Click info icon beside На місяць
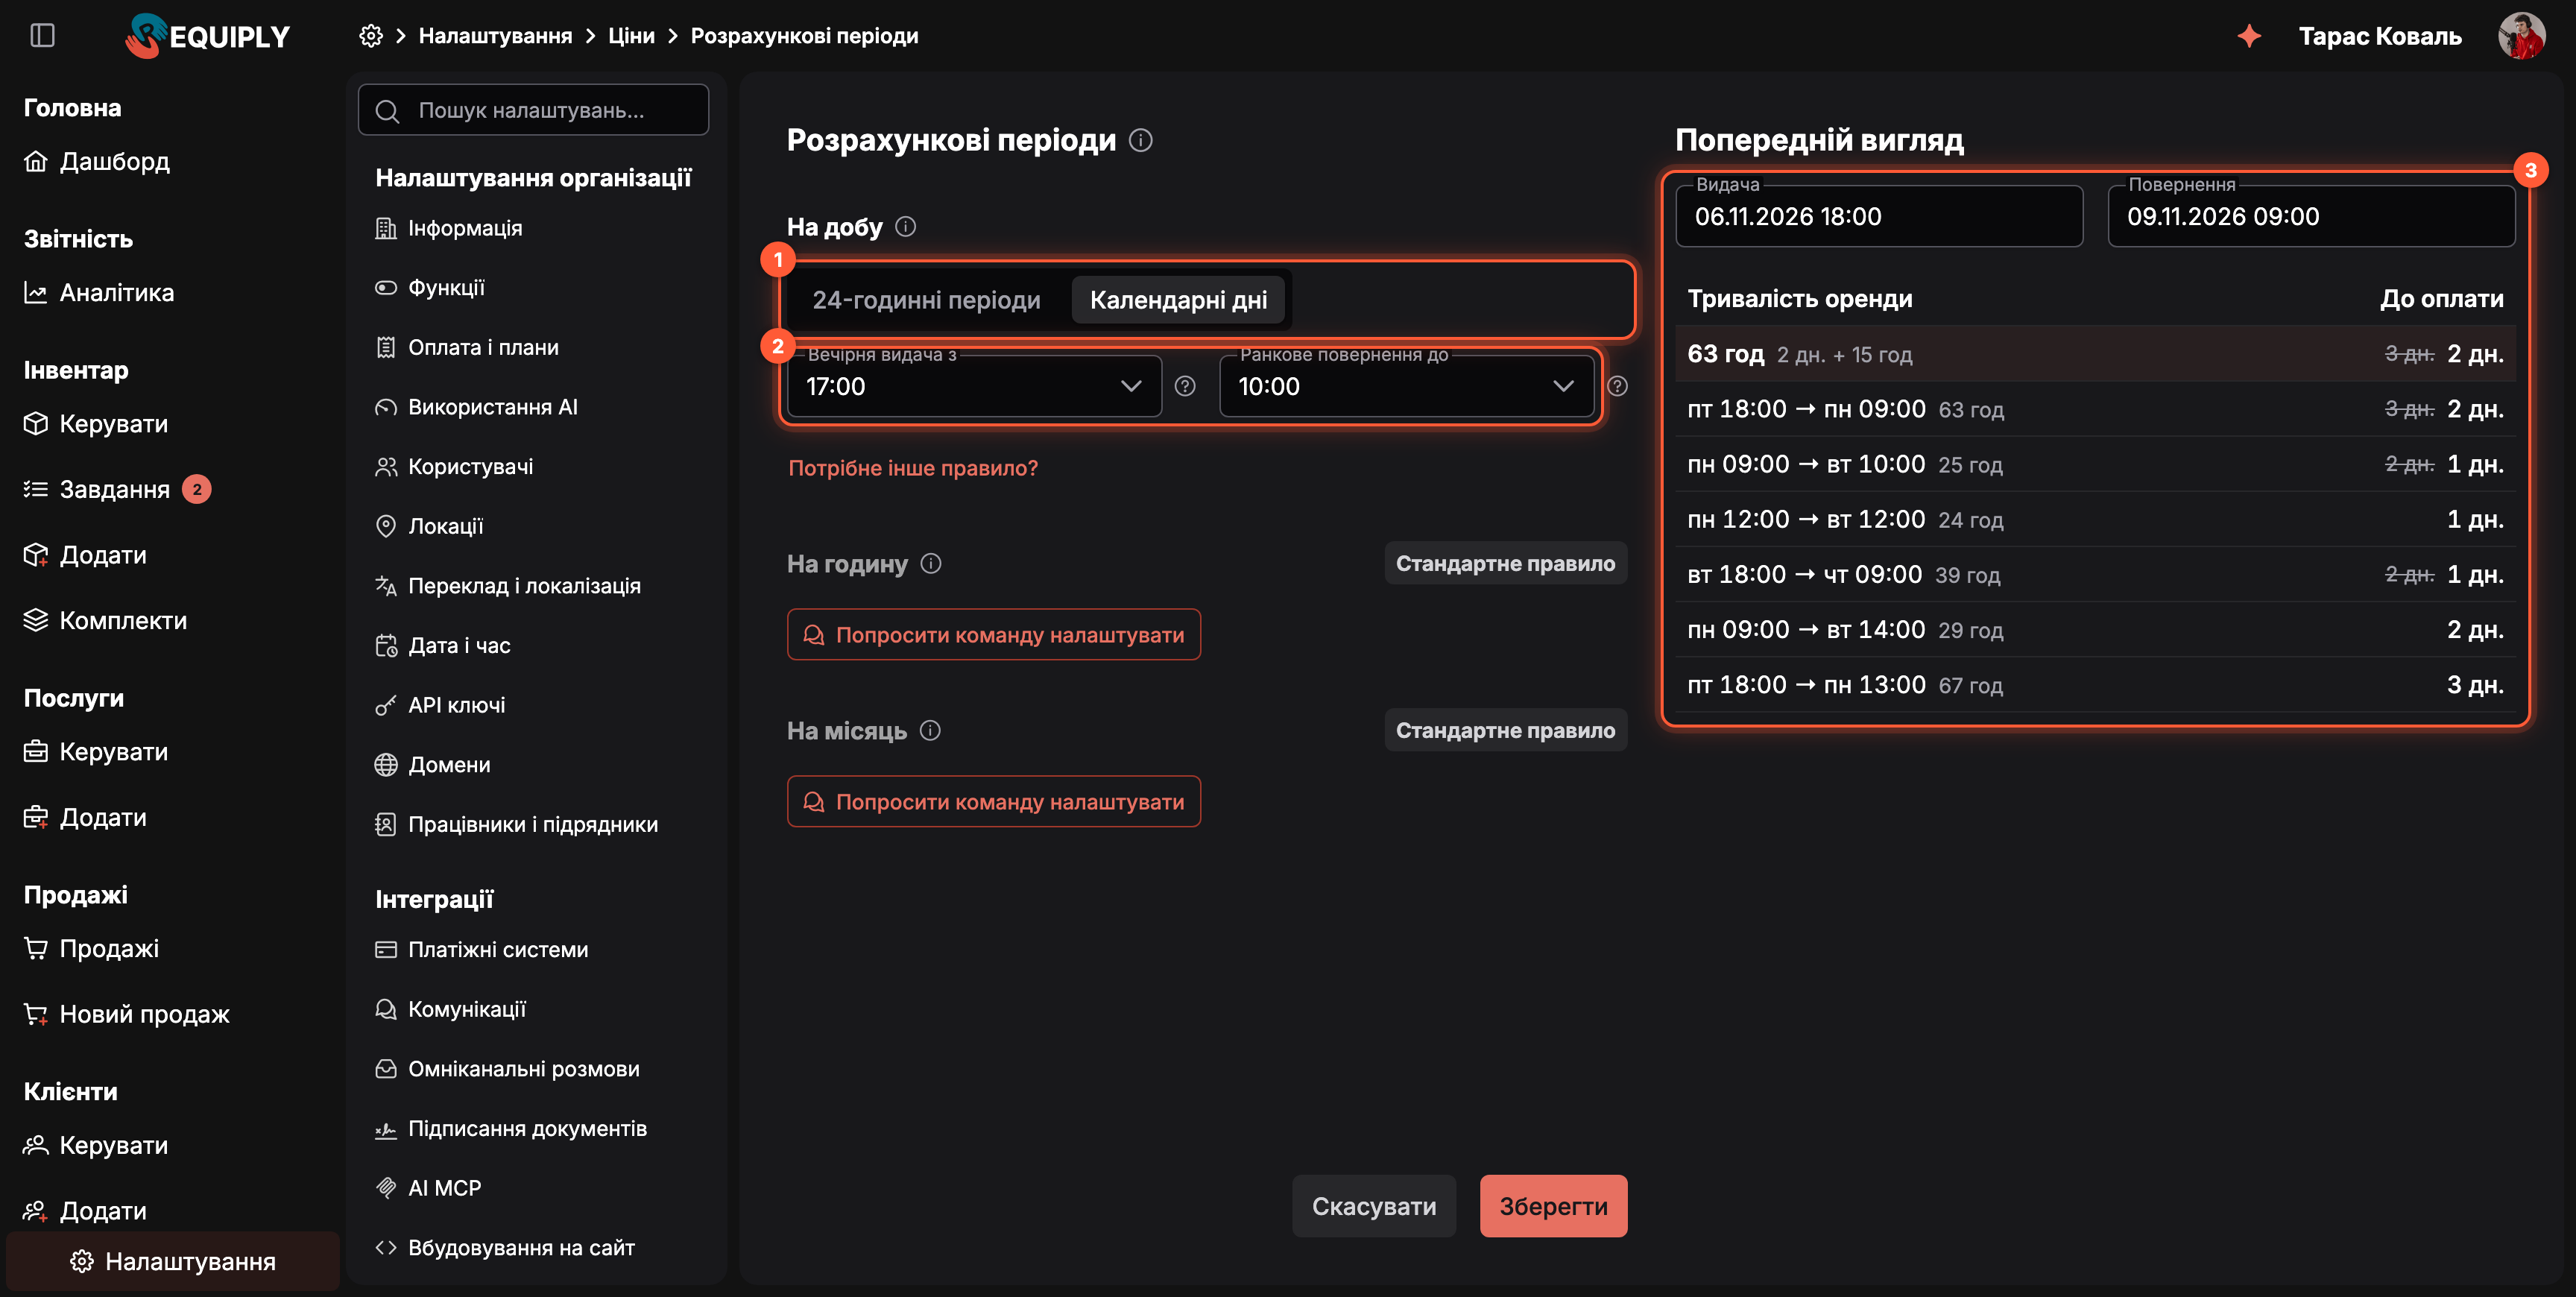This screenshot has height=1297, width=2576. pyautogui.click(x=930, y=731)
